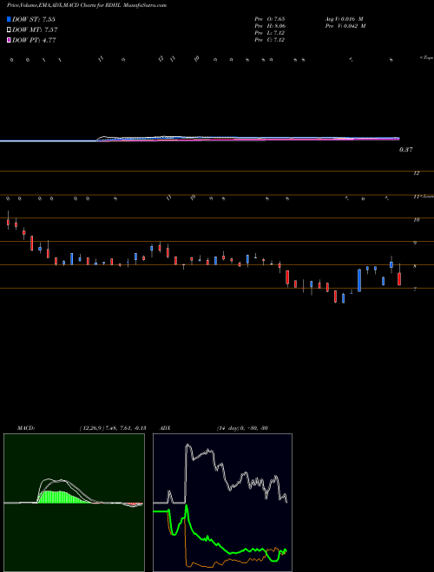Select the 'DOW PT: 4.77' legend text
This screenshot has width=434, height=572.
[x=34, y=41]
